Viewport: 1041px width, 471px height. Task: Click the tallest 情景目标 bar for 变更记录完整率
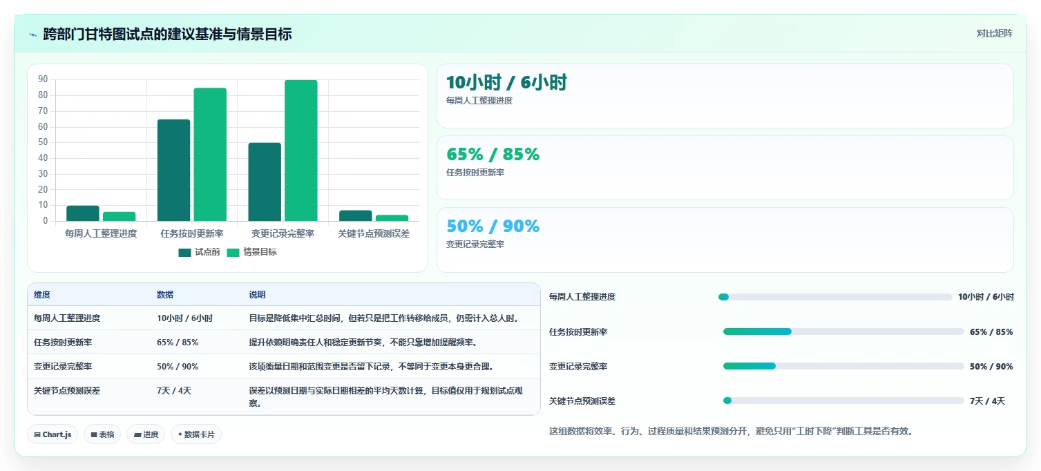coord(301,151)
